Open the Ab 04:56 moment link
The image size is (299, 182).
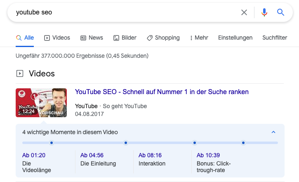pos(92,155)
